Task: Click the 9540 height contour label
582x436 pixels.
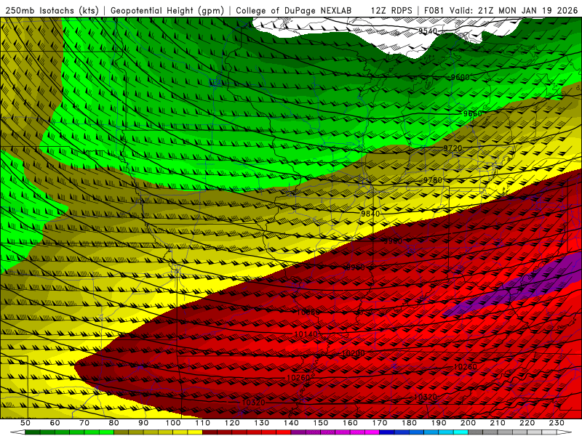Action: click(x=428, y=31)
